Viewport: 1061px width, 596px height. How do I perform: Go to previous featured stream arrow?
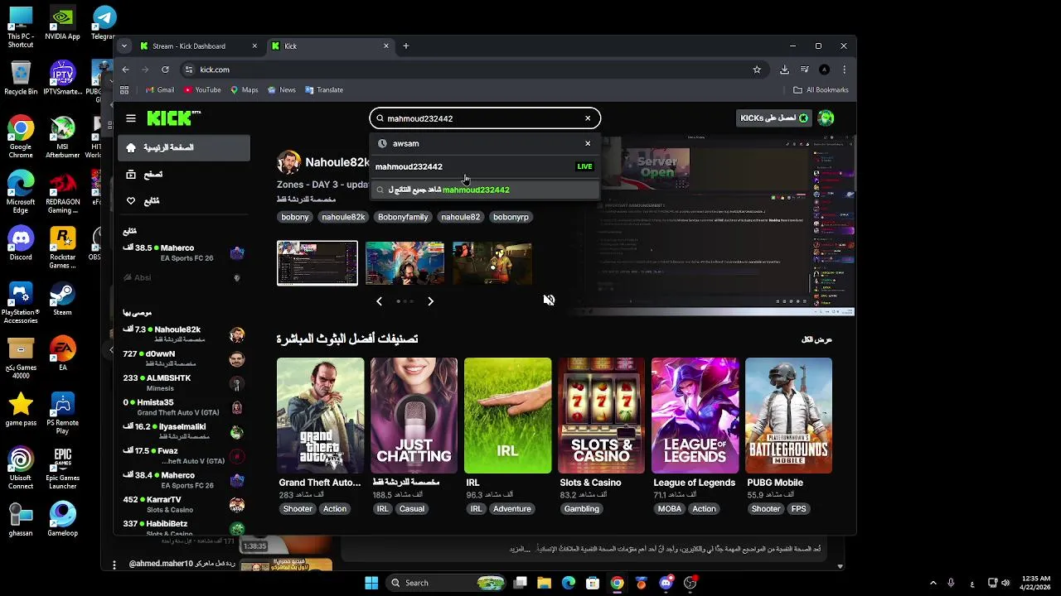tap(379, 301)
